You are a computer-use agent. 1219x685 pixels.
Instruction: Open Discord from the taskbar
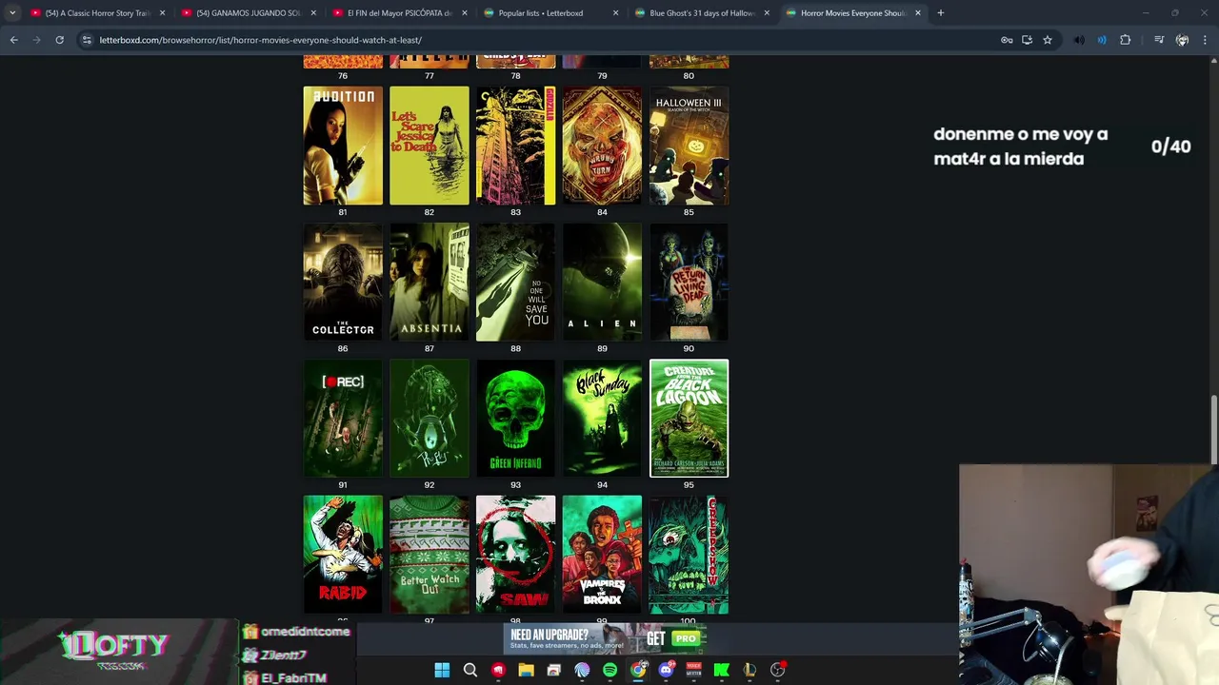(666, 670)
